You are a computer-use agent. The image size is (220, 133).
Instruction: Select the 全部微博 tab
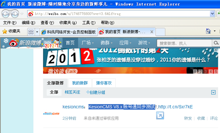click(x=55, y=83)
